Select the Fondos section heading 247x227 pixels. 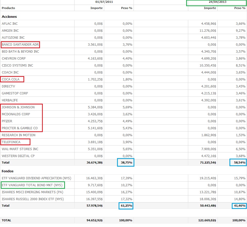[7, 171]
